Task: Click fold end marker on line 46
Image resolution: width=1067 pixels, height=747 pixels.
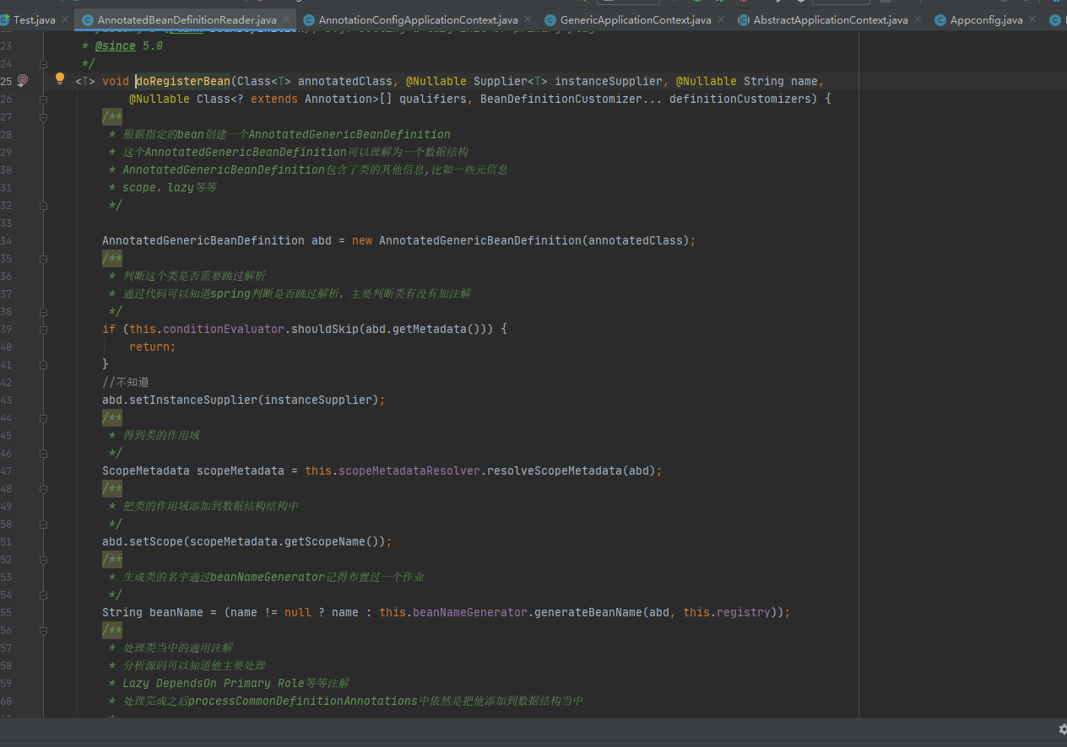Action: tap(43, 453)
